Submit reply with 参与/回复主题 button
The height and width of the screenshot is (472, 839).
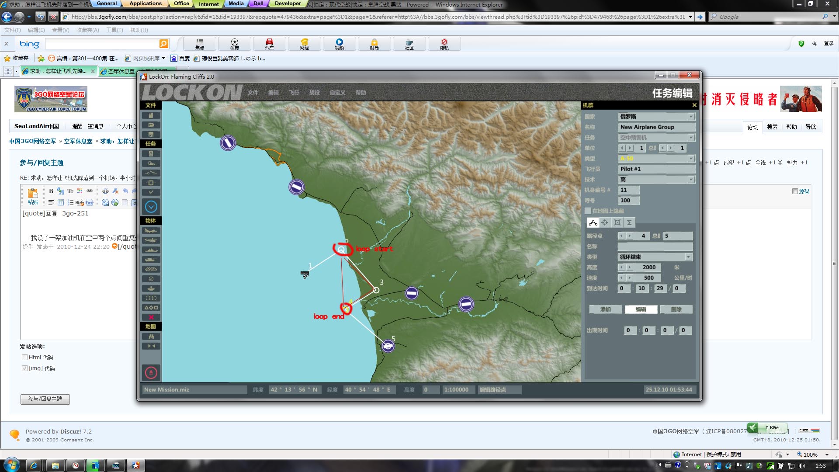coord(45,399)
